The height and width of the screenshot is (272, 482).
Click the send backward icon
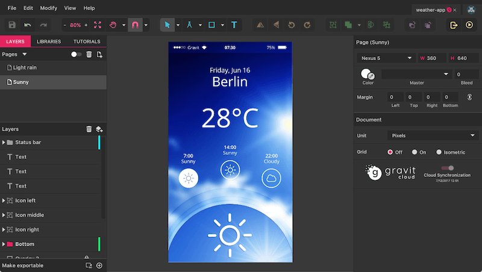(x=428, y=25)
